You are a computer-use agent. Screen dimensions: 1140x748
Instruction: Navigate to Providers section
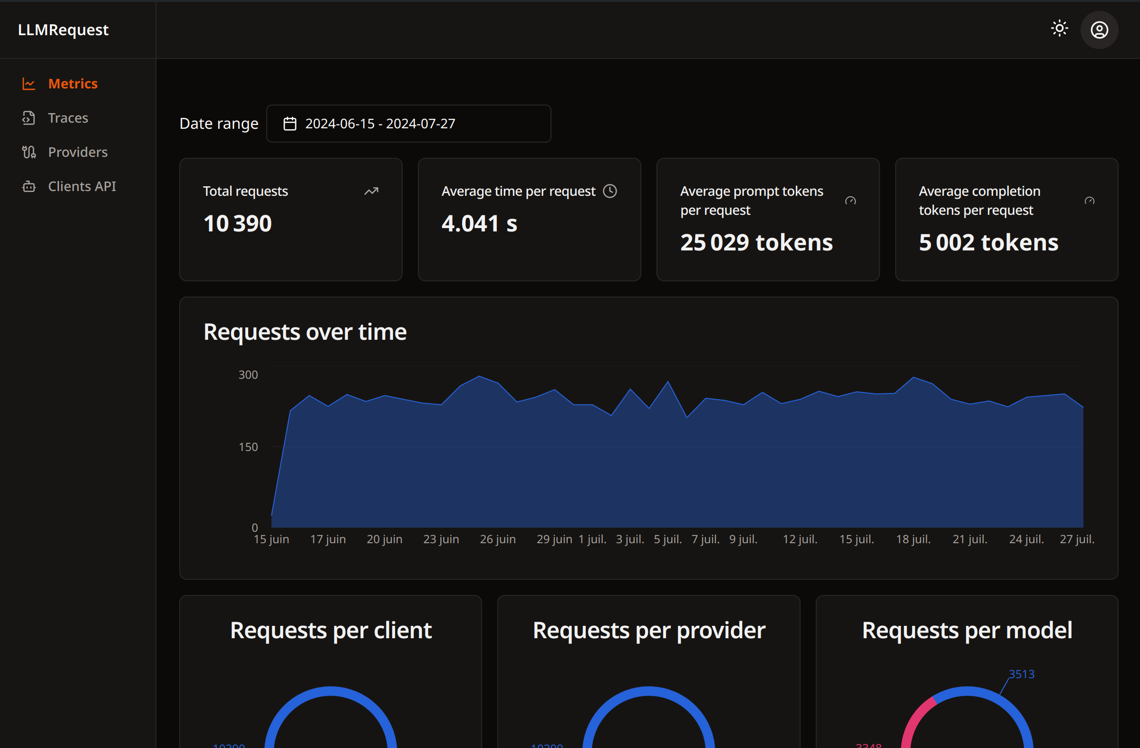(77, 152)
